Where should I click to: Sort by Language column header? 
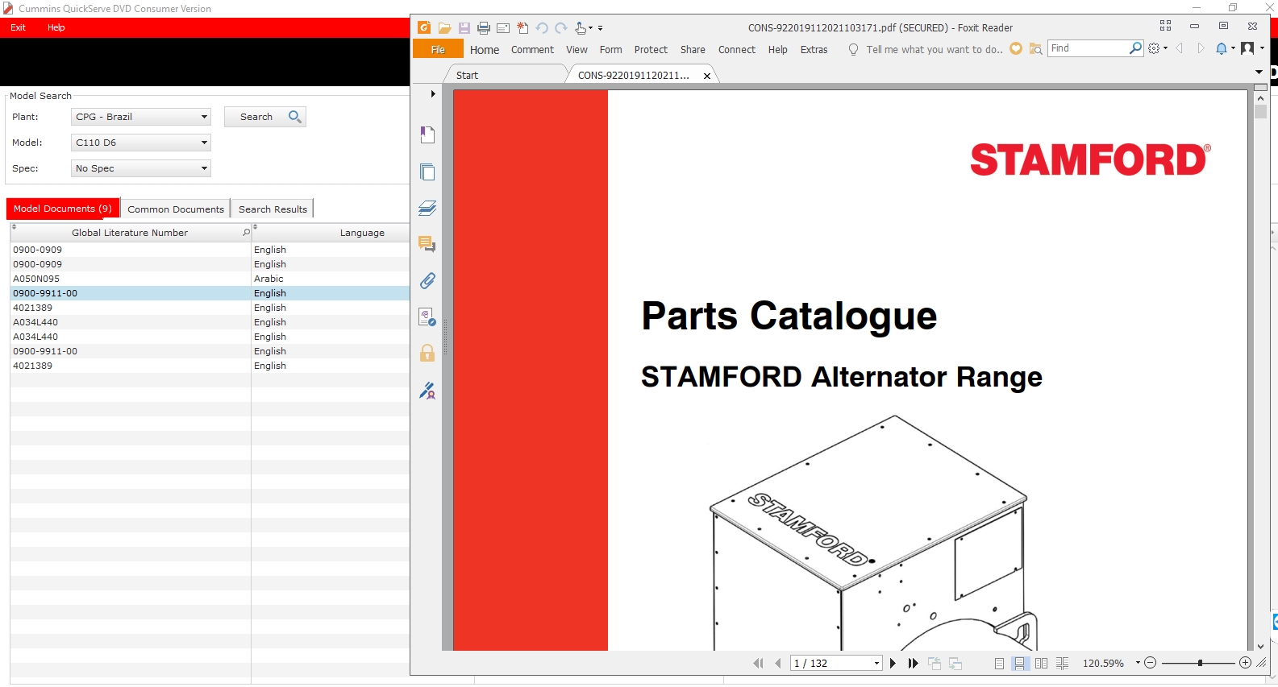coord(362,233)
